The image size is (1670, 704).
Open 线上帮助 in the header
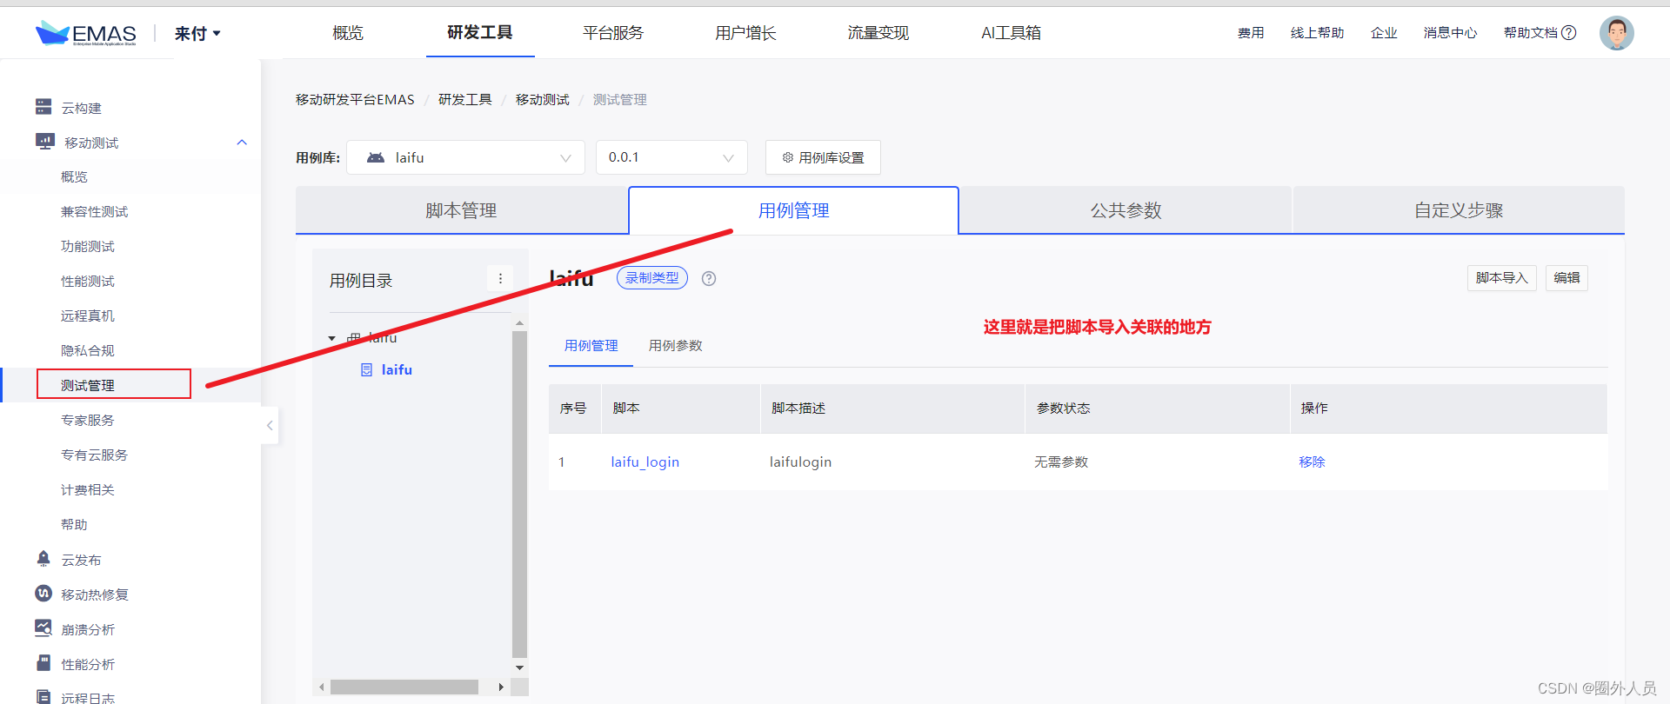[x=1317, y=33]
